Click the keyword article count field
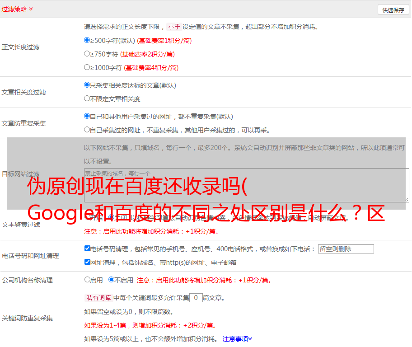Image resolution: width=412 pixels, height=347 pixels. point(196,298)
